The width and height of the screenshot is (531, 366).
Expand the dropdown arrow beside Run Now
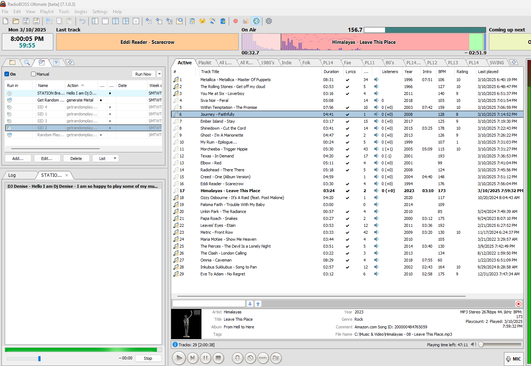[x=159, y=74]
